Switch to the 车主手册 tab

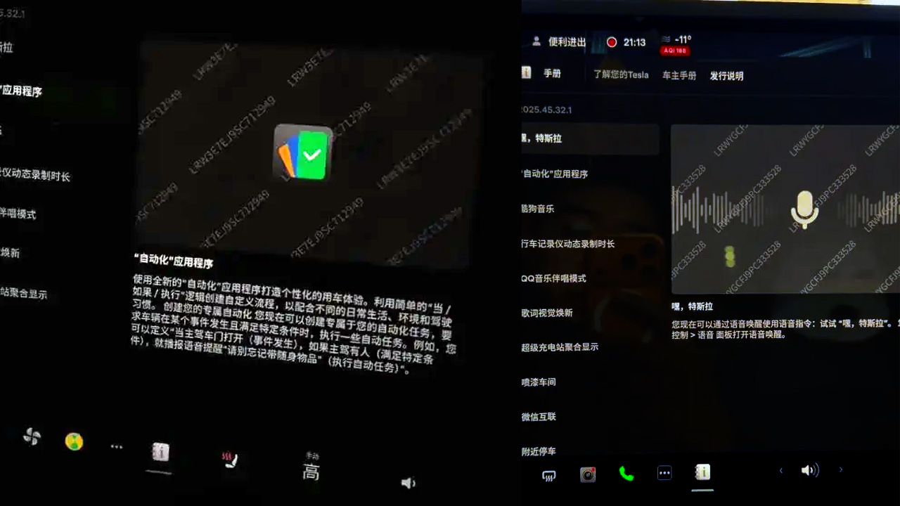[x=679, y=75]
